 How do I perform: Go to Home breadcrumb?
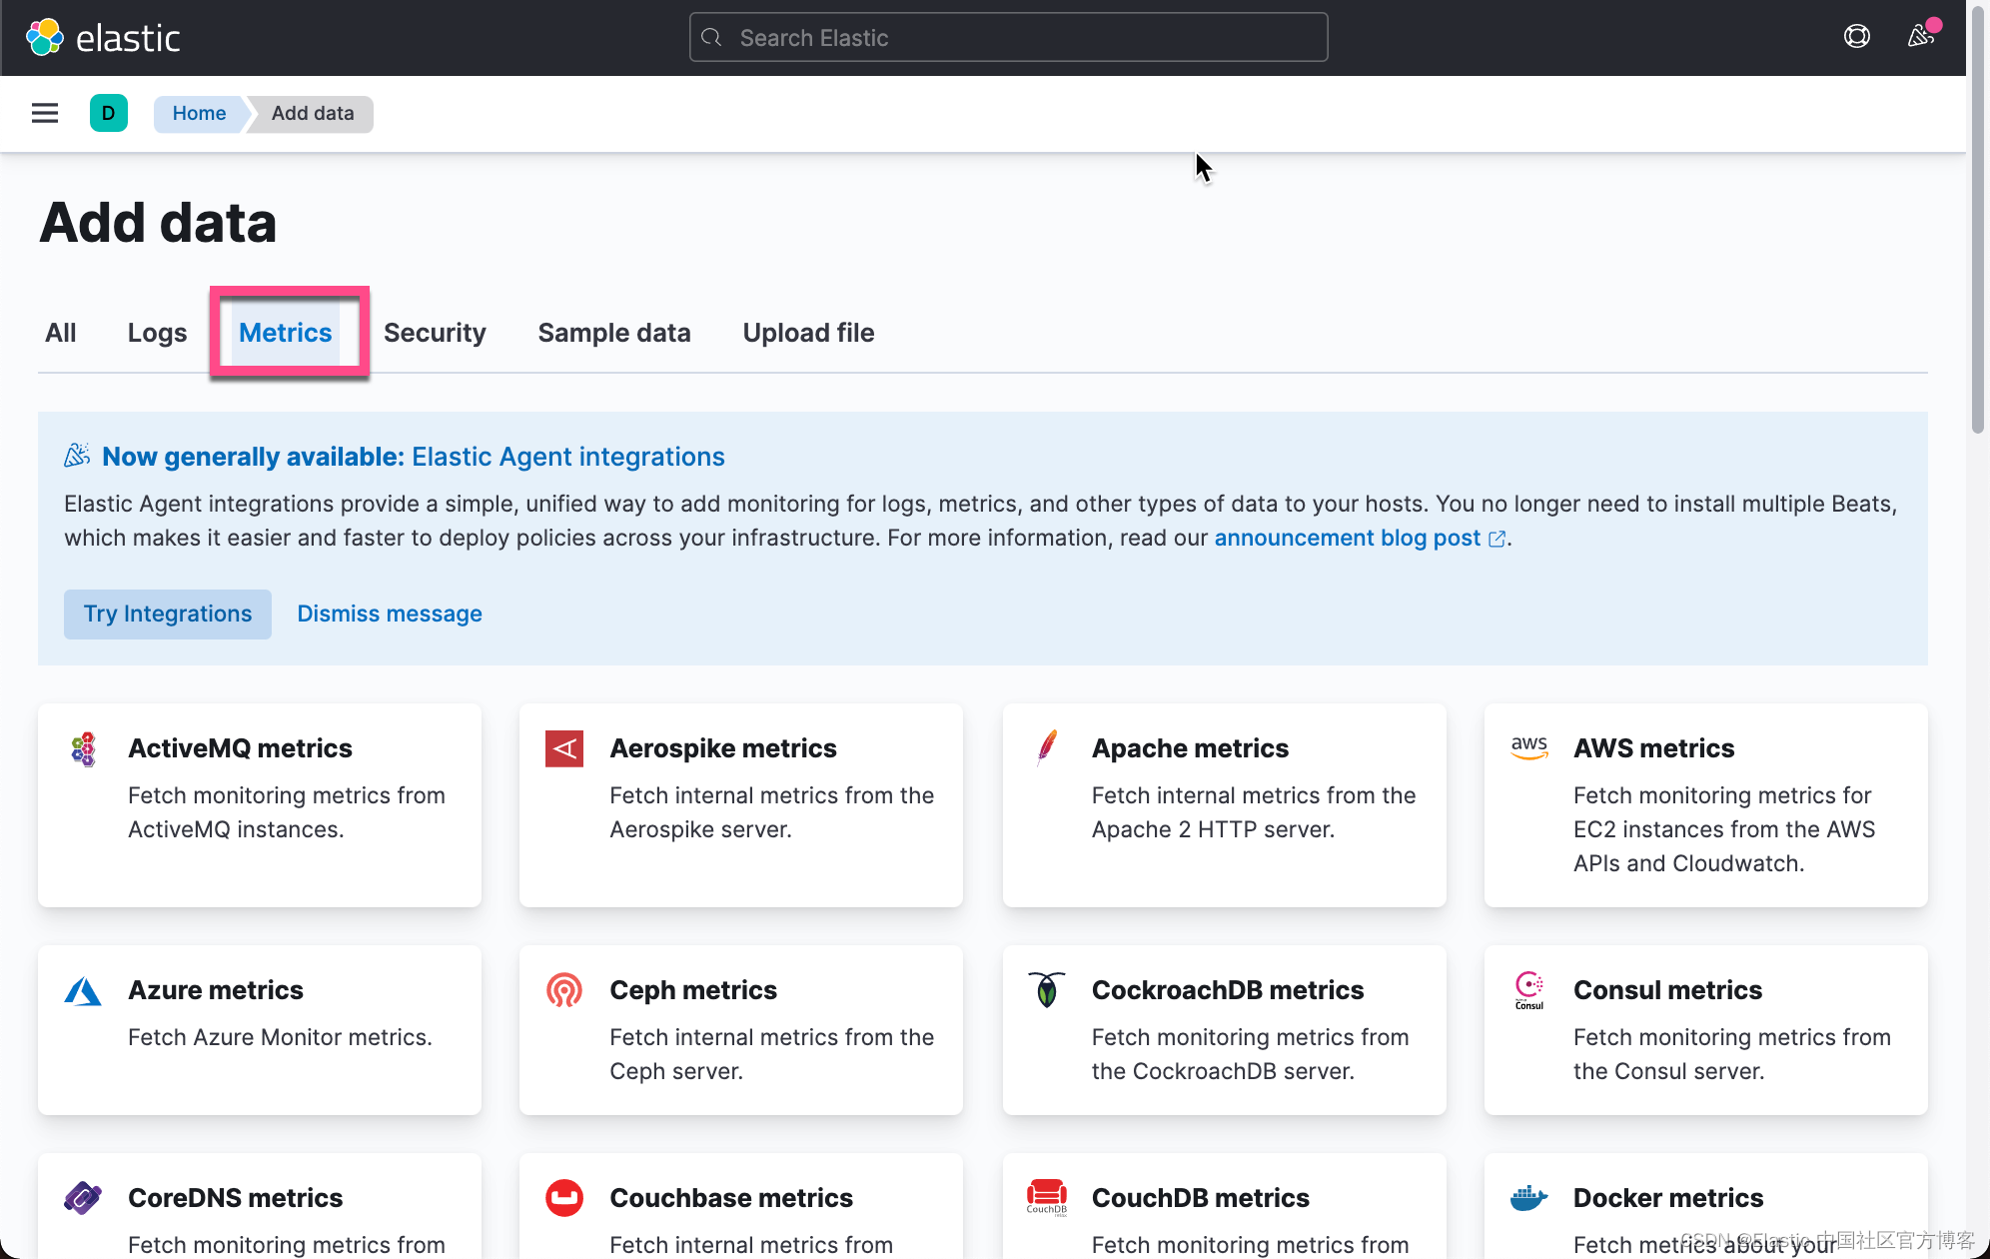coord(199,113)
